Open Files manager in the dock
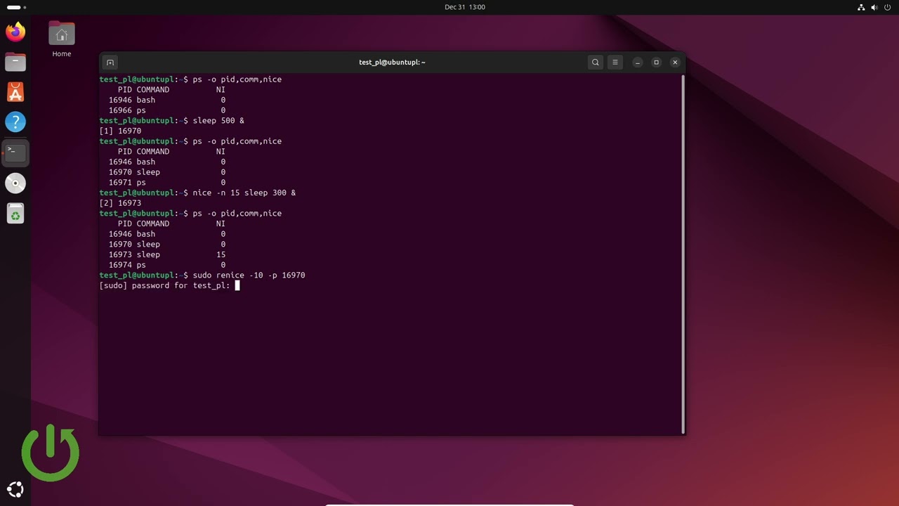The image size is (899, 506). pos(15,62)
